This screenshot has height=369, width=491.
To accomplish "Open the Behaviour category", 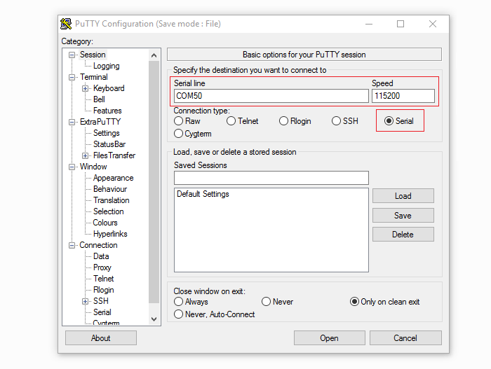I will [110, 189].
